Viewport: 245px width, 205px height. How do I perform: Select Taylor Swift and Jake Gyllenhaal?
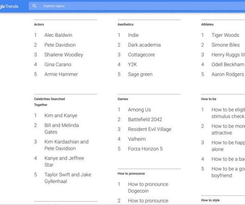coord(67,178)
